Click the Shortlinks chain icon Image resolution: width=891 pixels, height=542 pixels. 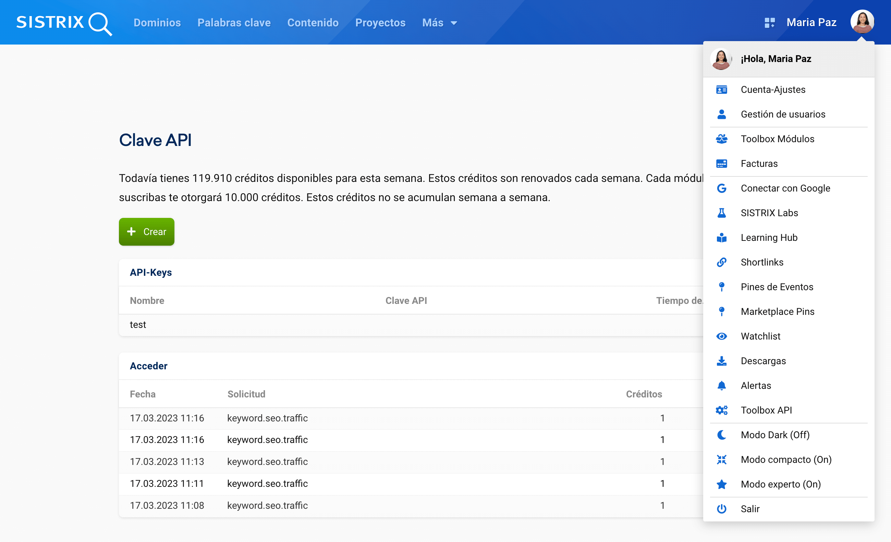point(721,262)
